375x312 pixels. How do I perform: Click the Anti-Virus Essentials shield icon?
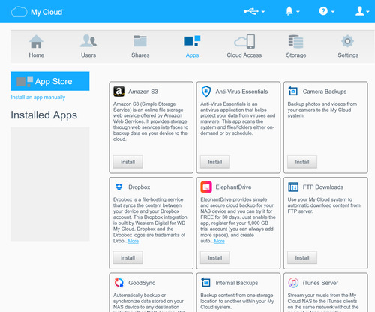point(206,91)
